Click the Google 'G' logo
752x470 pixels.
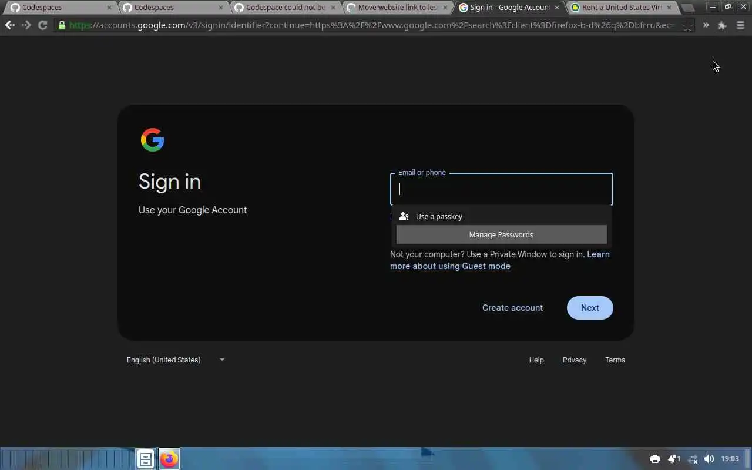click(152, 140)
